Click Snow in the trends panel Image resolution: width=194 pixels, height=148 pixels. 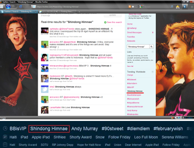click(x=100, y=137)
